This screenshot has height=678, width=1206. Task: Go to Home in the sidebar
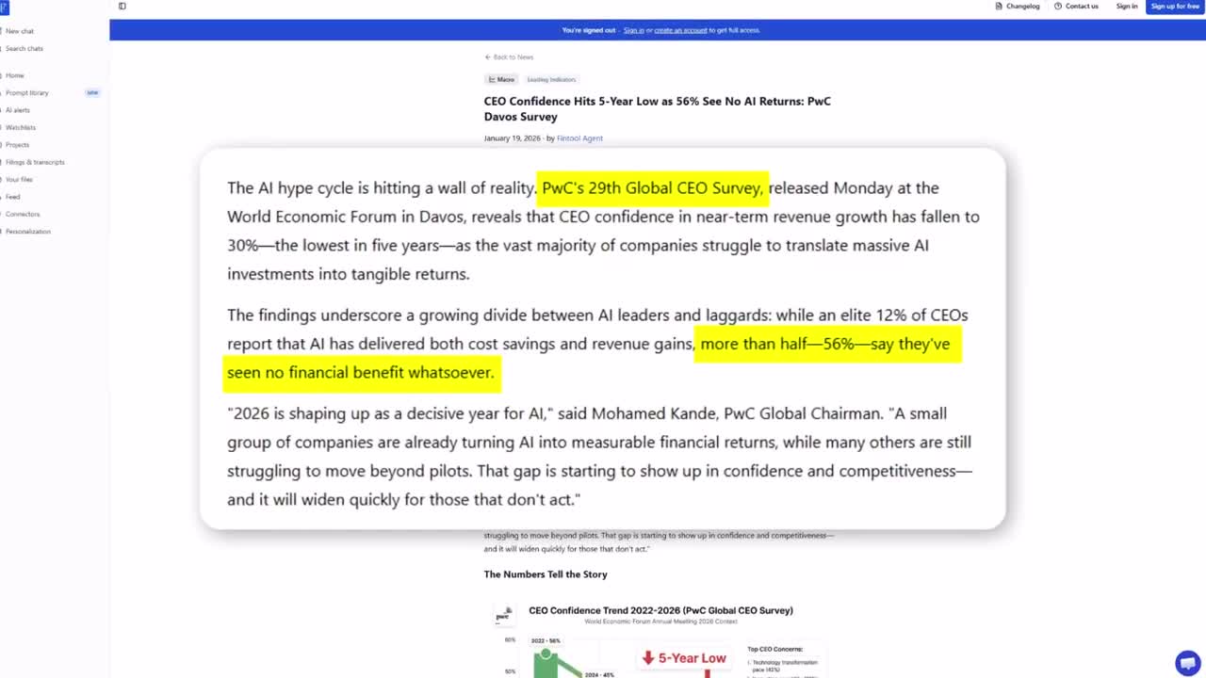(x=15, y=75)
